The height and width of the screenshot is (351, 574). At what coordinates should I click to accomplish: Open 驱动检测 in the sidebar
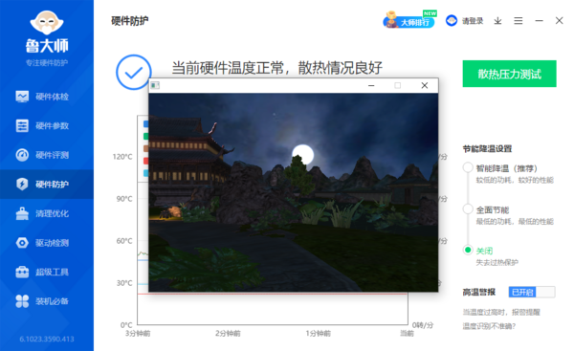[47, 243]
